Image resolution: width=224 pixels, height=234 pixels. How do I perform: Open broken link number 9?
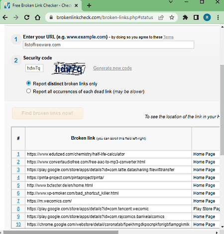coord(18,217)
